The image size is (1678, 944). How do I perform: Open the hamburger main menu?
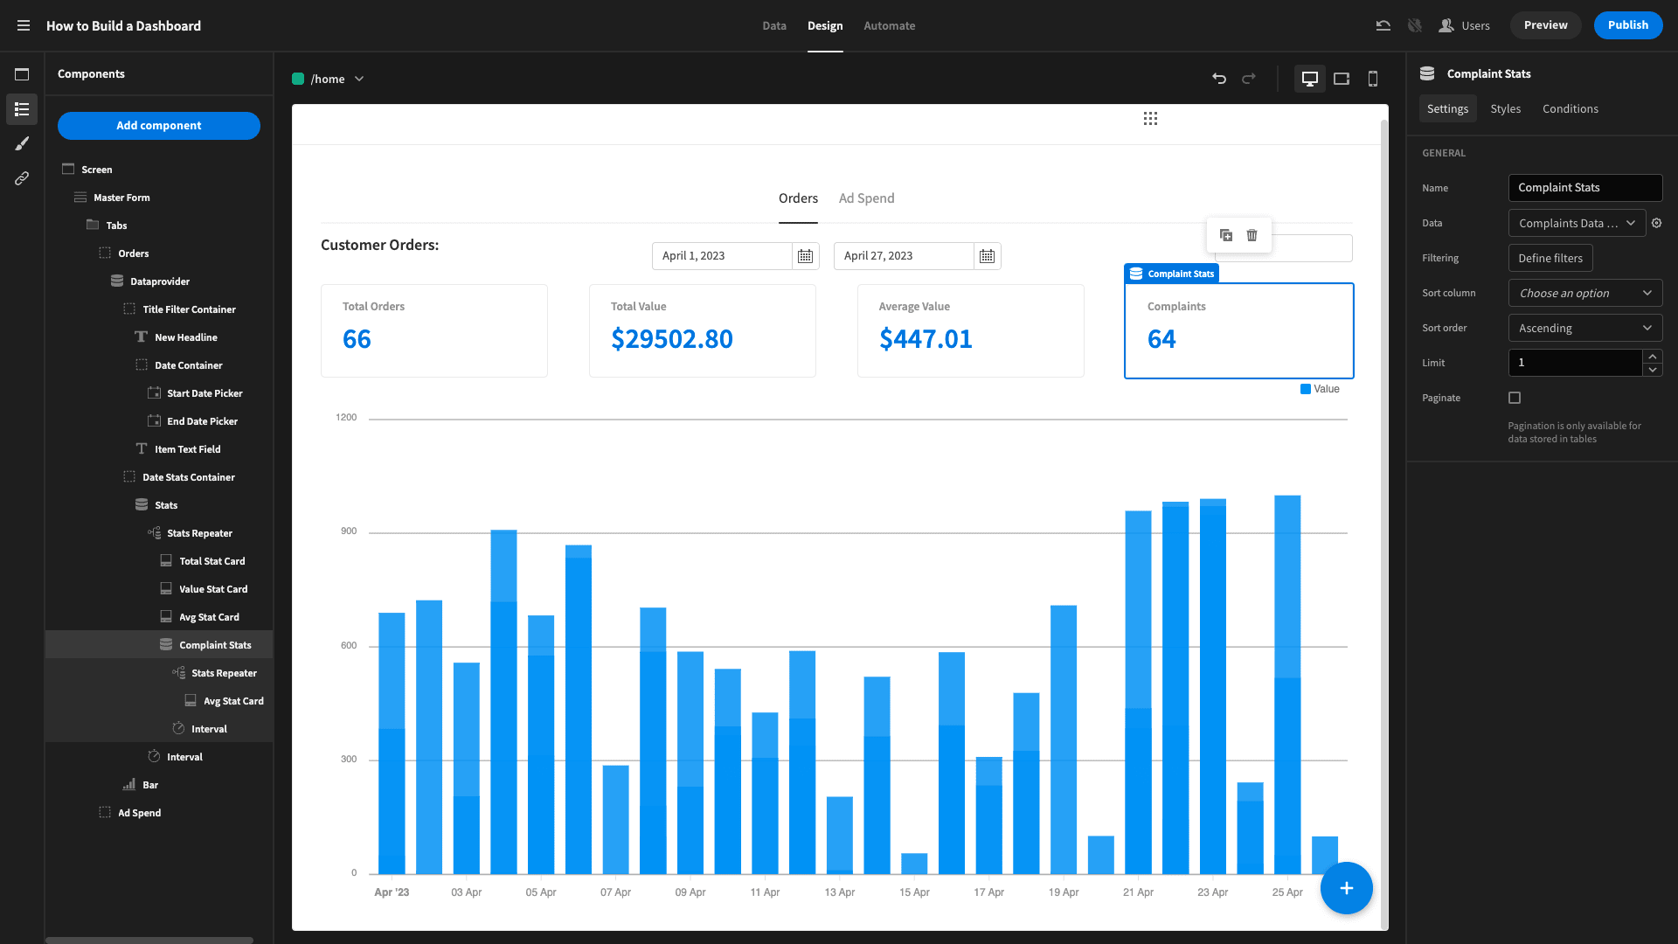[x=24, y=25]
